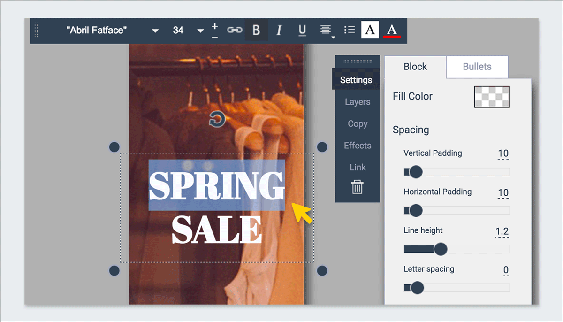Select the Block tab
Screen dimensions: 563x322
point(415,67)
